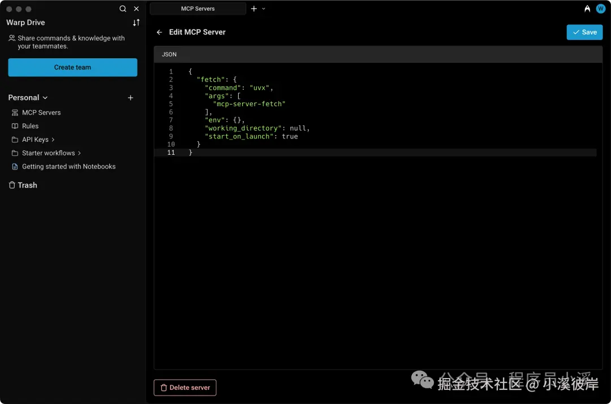Open the user avatar W menu

click(x=600, y=8)
